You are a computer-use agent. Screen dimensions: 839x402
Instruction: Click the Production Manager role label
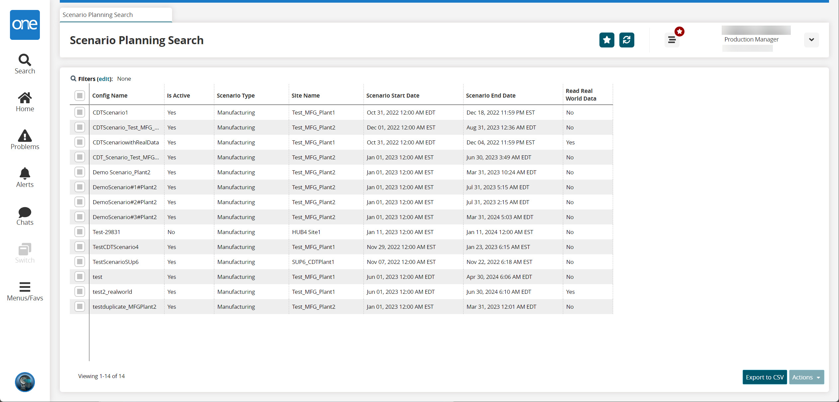coord(751,39)
